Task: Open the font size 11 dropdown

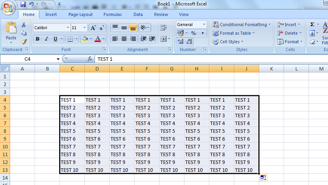Action: [84, 28]
